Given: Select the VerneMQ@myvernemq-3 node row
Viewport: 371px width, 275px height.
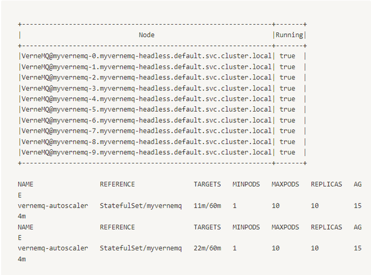Looking at the screenshot, I should (x=162, y=89).
